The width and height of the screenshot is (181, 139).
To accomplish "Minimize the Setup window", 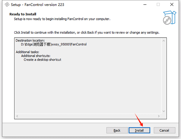I will click(144, 5).
